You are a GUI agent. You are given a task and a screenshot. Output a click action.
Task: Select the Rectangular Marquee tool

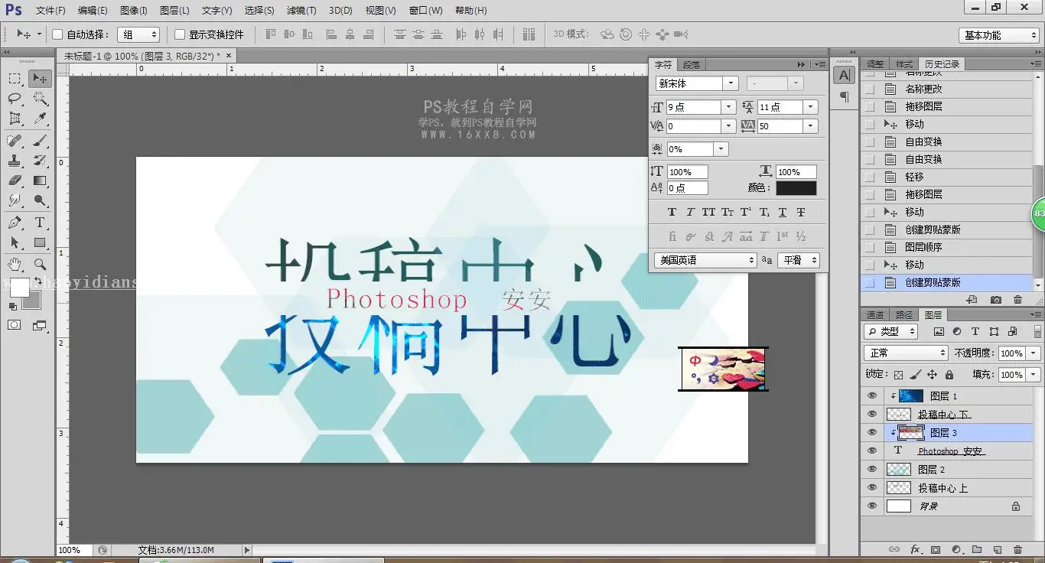[x=15, y=78]
